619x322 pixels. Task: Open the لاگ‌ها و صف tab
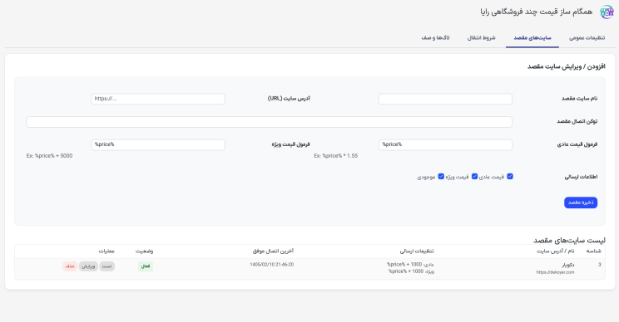pos(435,38)
